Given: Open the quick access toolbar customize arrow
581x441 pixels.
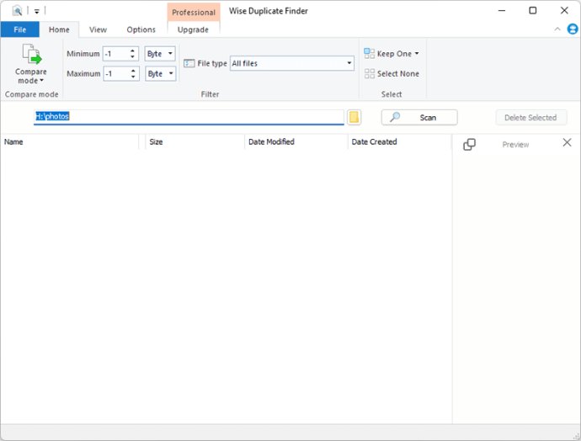Looking at the screenshot, I should click(x=37, y=11).
